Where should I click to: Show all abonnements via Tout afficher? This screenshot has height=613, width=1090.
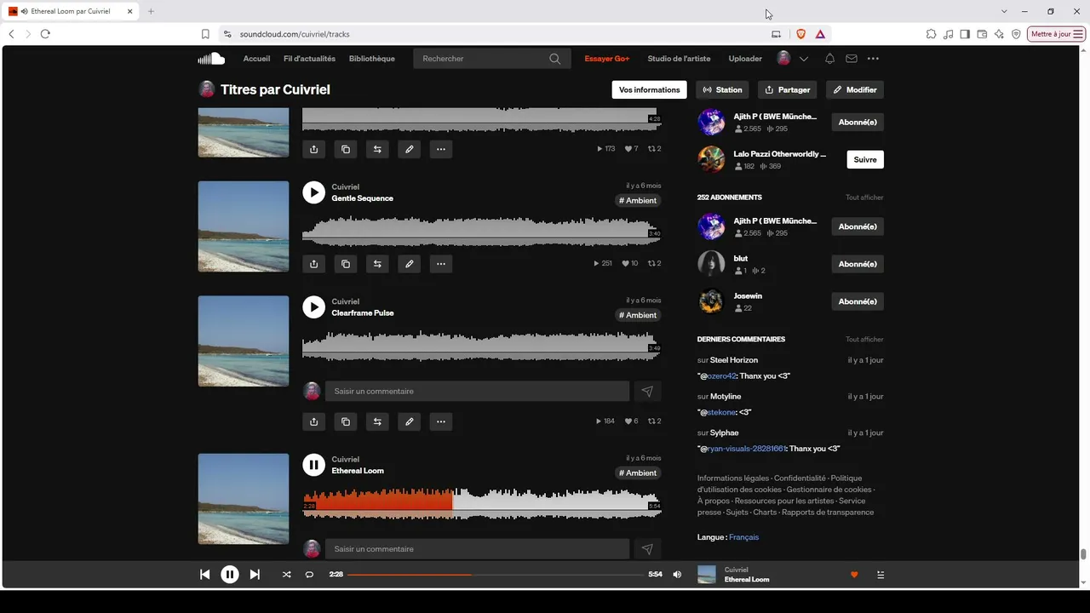[864, 198]
